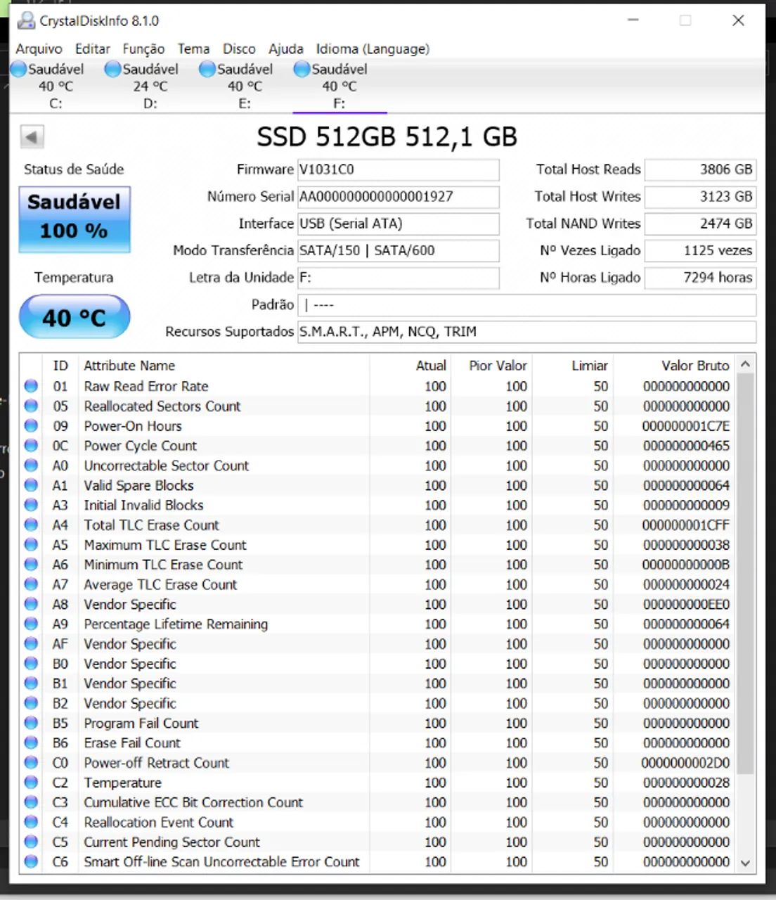Select the Vendor Specific B2 row
Screen dimensions: 776x900
[378, 703]
